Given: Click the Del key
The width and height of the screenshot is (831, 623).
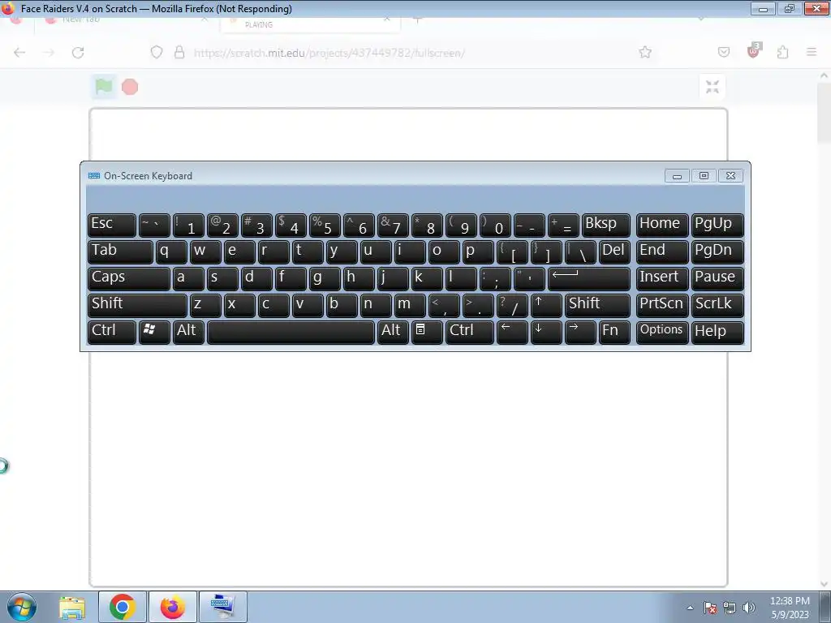Looking at the screenshot, I should click(x=614, y=251).
